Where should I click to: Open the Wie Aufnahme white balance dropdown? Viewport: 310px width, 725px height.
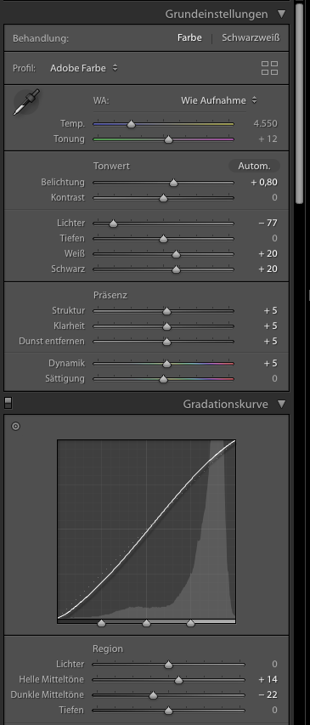219,100
